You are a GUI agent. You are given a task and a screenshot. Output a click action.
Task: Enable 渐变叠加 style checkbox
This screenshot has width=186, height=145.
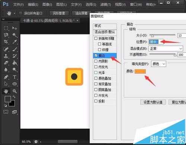point(96,84)
